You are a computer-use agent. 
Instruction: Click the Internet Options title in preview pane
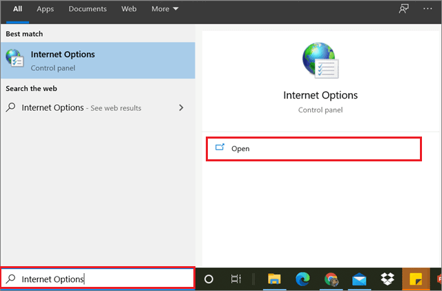click(320, 95)
